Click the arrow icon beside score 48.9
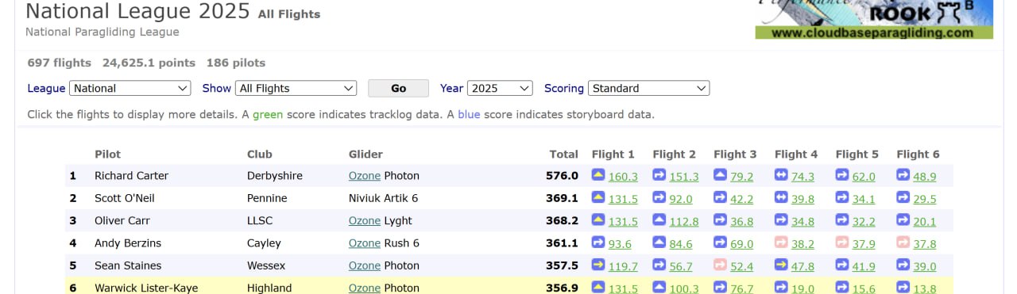Screen dimensions: 1017x294 (903, 175)
